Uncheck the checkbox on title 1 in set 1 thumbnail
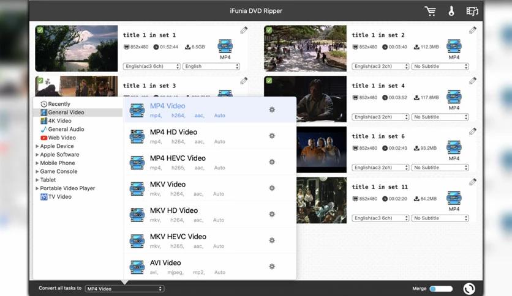This screenshot has height=296, width=512. tap(40, 29)
